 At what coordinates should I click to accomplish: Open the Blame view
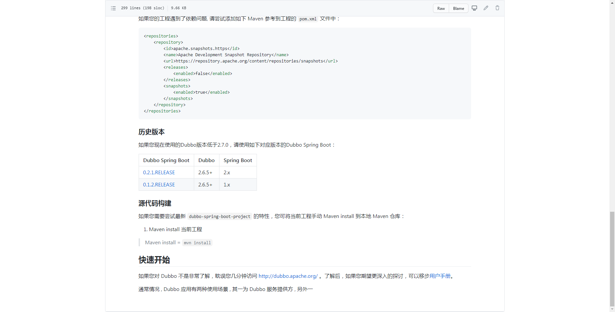459,8
